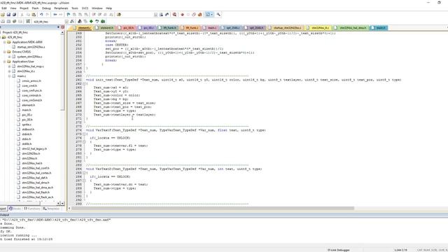
Task: Open the Pack Installer icon
Action: pos(103,22)
